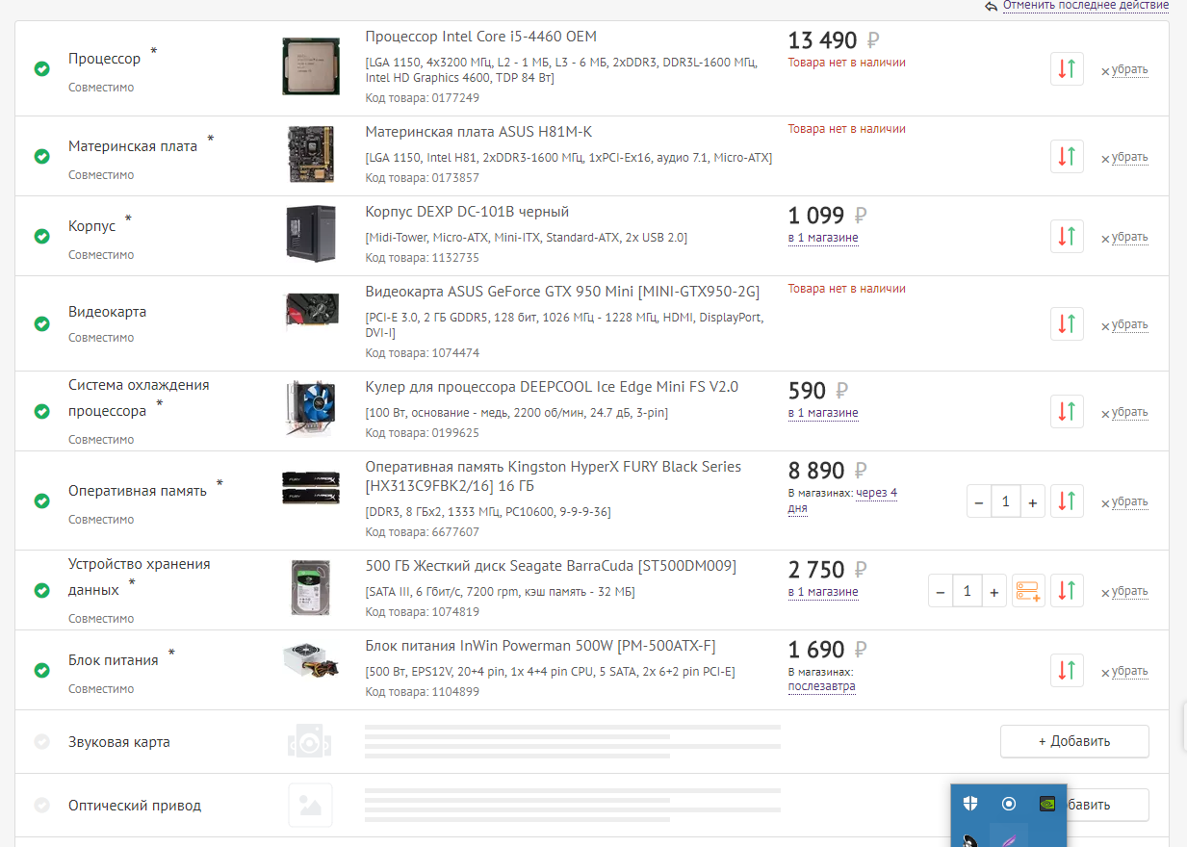Viewport: 1187px width, 847px height.
Task: Add a Звуковая карта with Добавить button
Action: tap(1074, 741)
